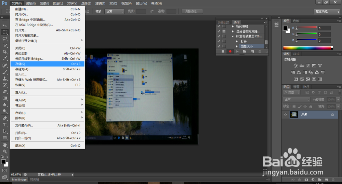Collapse the 标准格式裁剪 720 action
This screenshot has height=184, width=342.
(x=233, y=37)
